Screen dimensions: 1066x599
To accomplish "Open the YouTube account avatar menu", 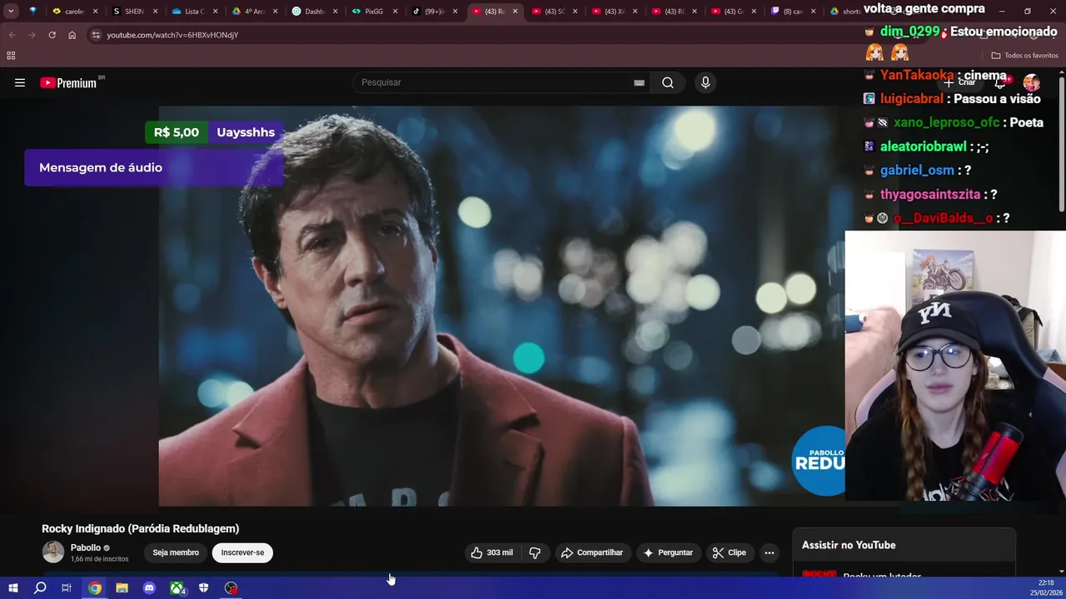I will pos(1032,82).
